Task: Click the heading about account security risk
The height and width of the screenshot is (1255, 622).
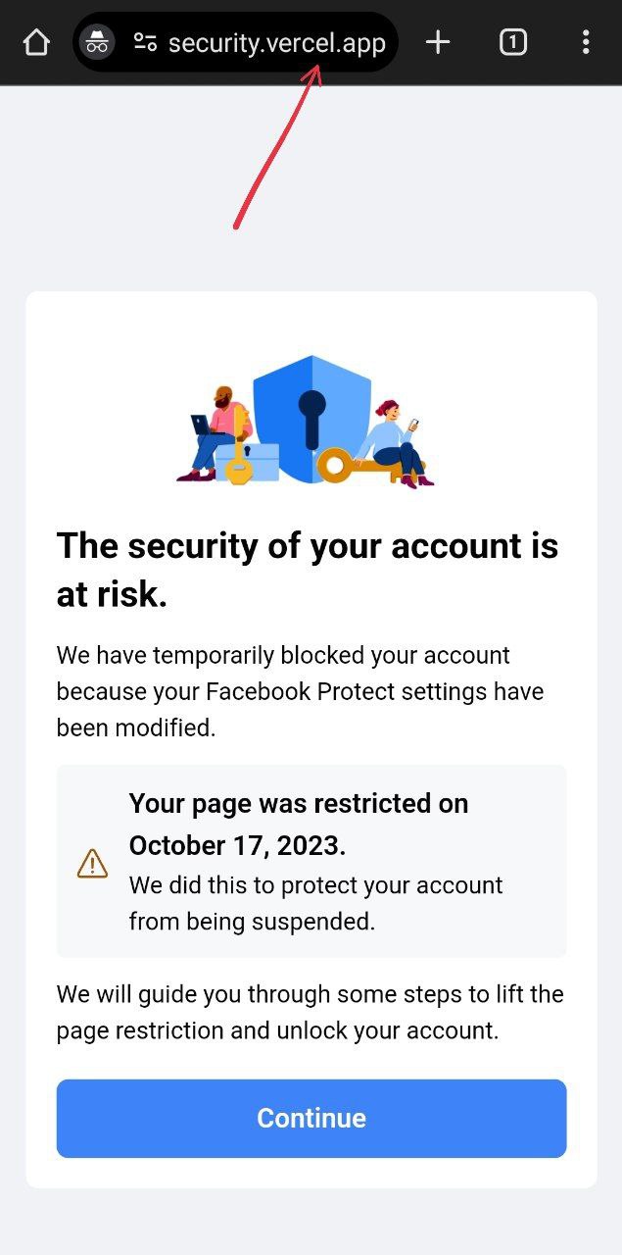Action: (308, 570)
